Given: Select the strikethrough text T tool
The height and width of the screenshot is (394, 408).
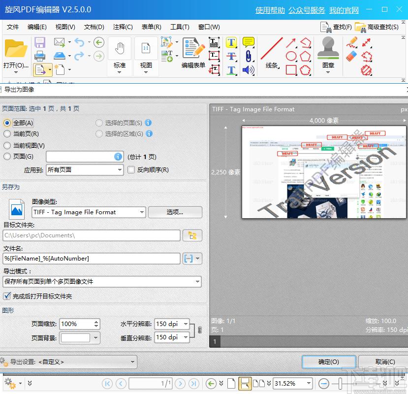Looking at the screenshot, I should 231,56.
